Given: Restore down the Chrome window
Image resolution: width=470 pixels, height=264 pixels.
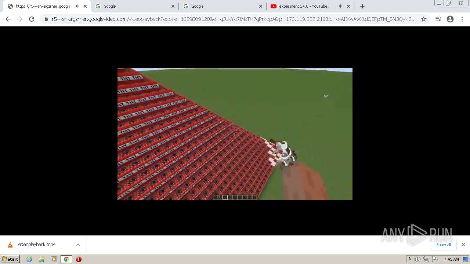Looking at the screenshot, I should pos(448,3).
